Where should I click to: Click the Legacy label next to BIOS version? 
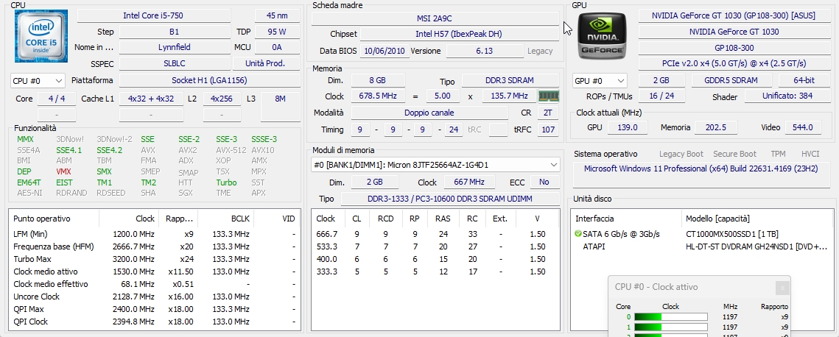click(x=540, y=52)
